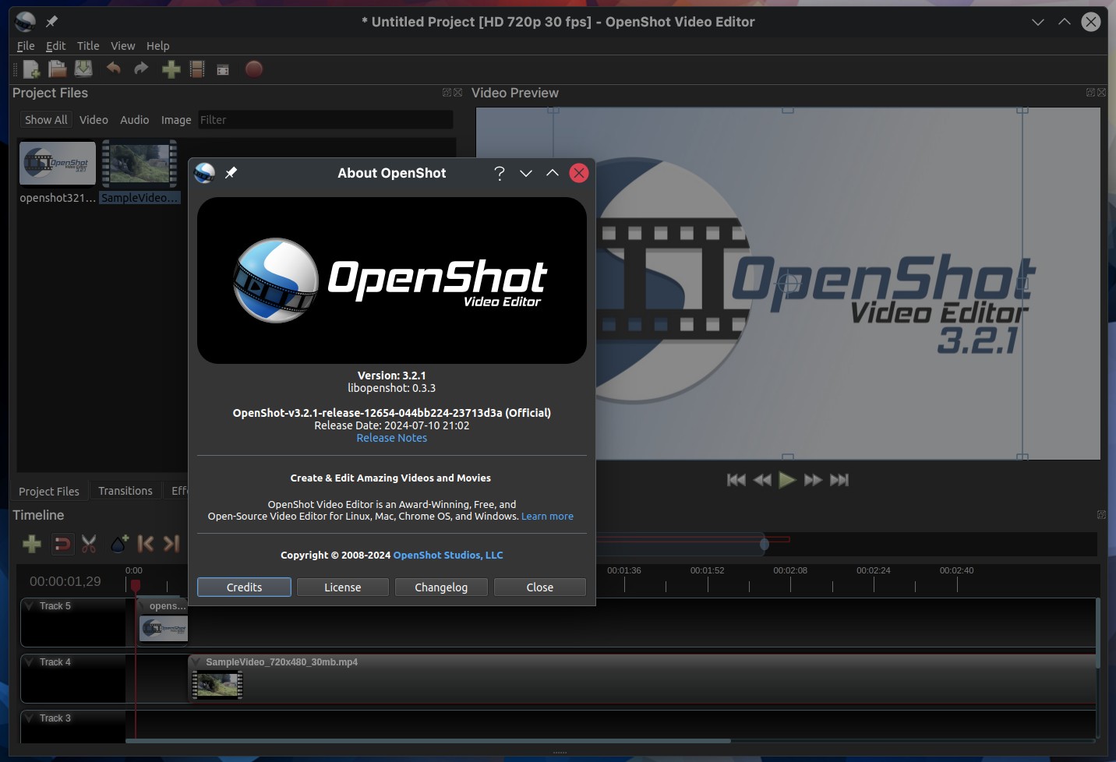Click the Changelog button

point(441,587)
